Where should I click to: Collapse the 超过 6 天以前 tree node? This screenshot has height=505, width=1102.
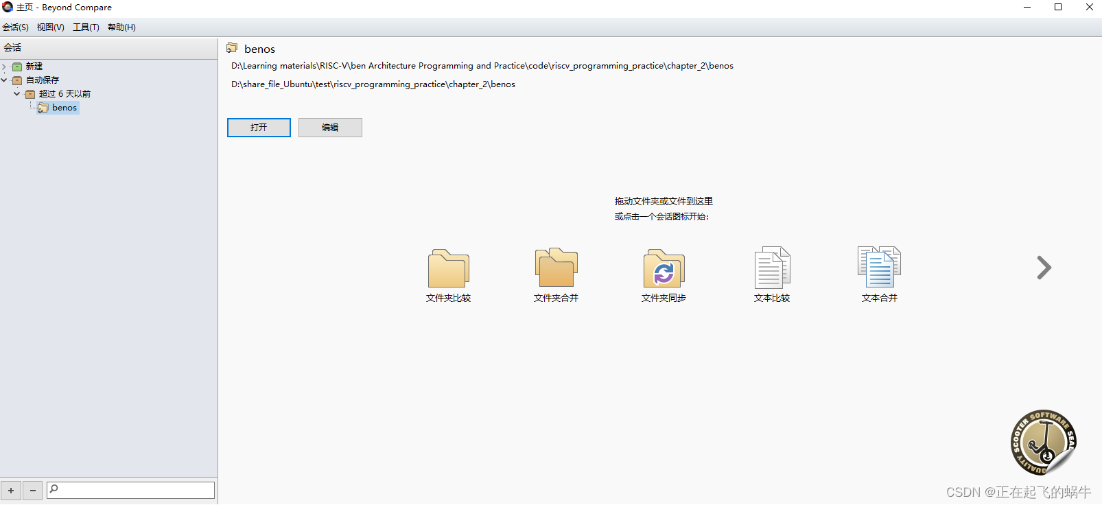(17, 94)
